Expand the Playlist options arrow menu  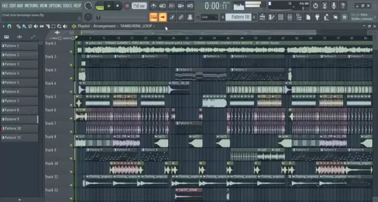tap(3, 26)
